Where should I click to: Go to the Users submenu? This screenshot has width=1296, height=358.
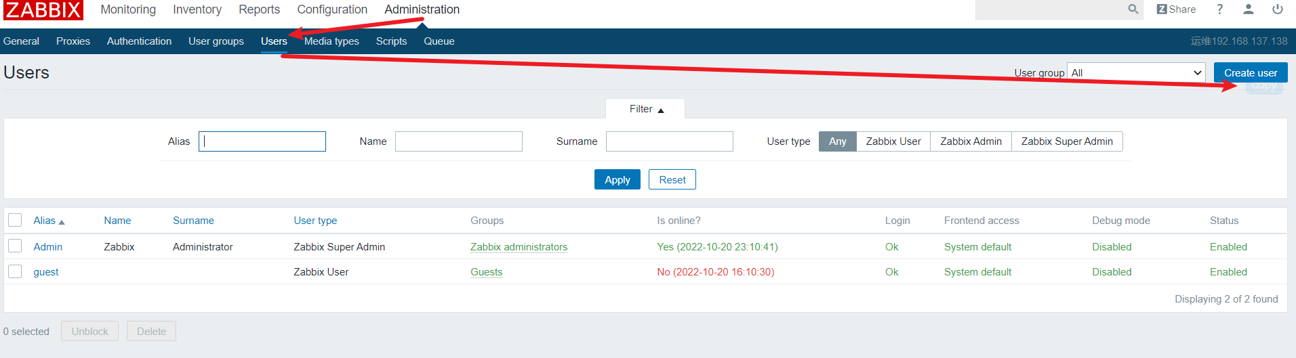coord(274,41)
